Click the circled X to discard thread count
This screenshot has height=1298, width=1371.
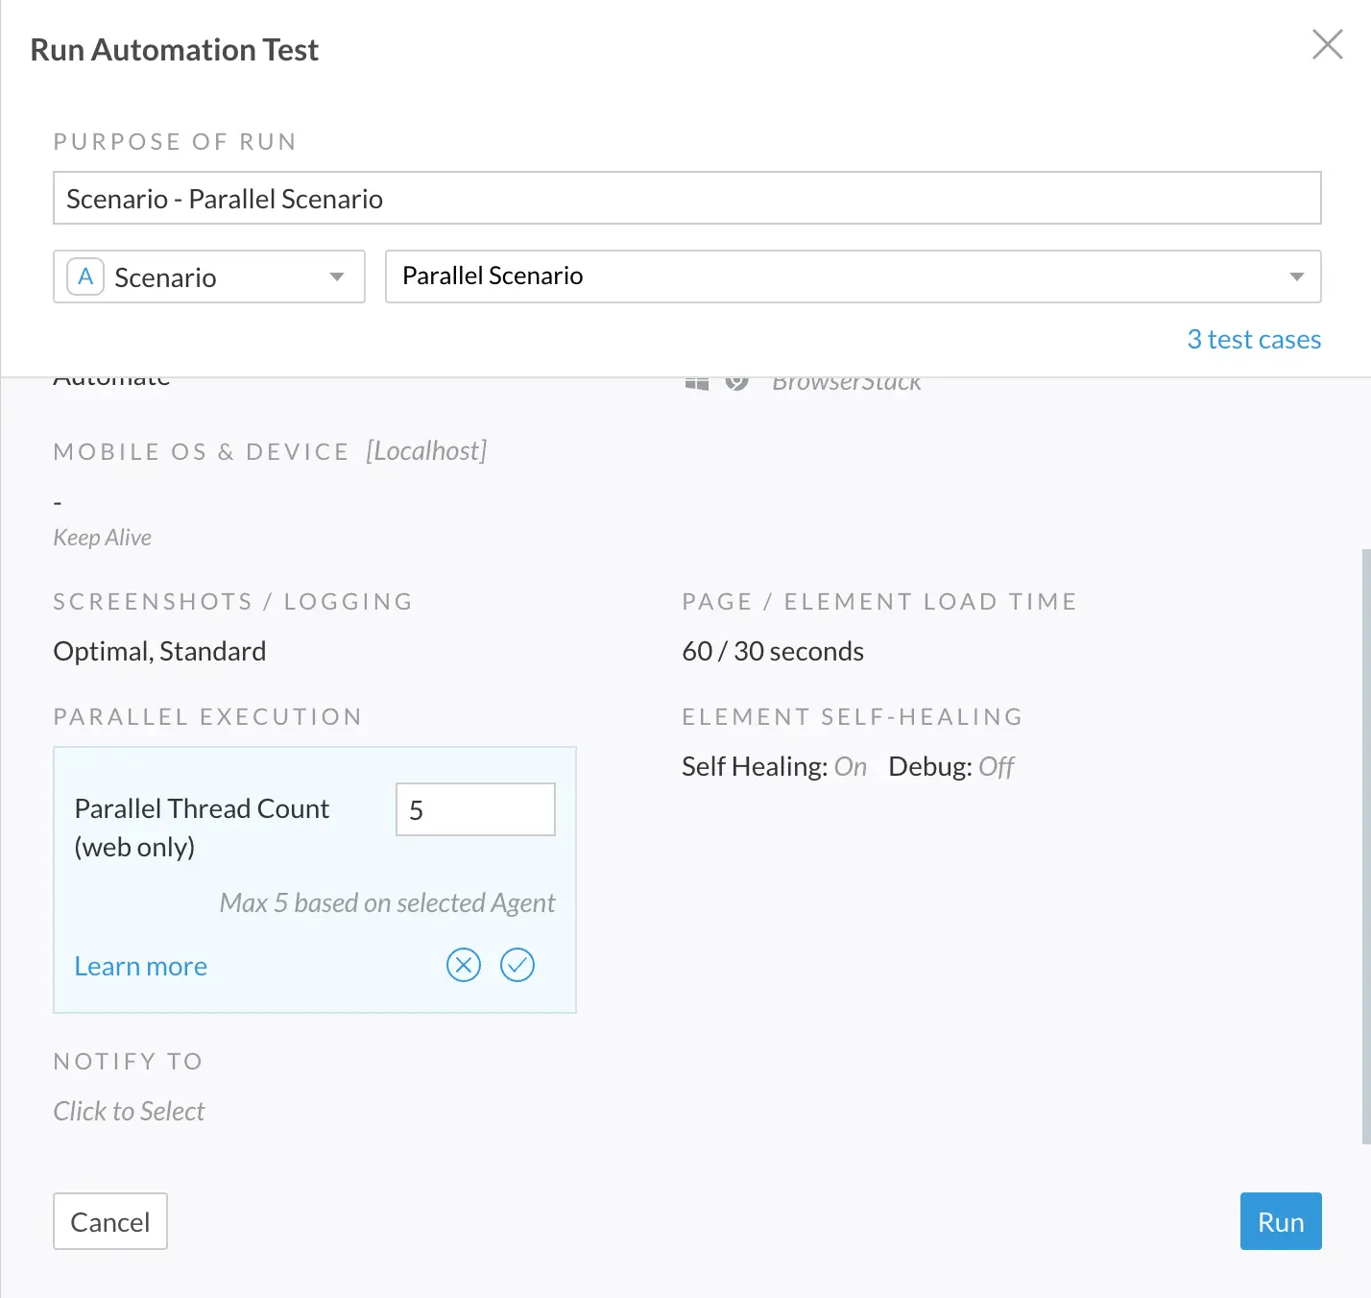click(x=464, y=965)
